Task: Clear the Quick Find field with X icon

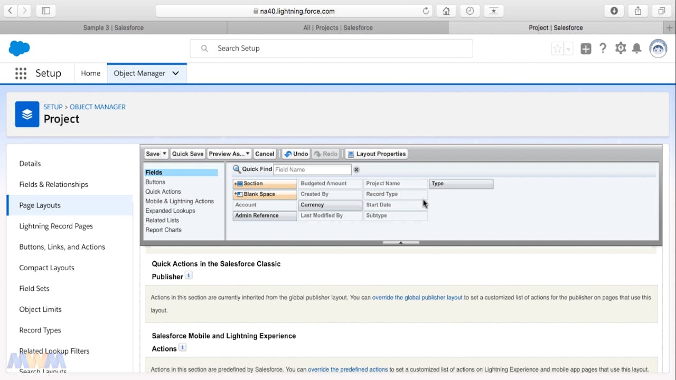Action: (x=356, y=169)
